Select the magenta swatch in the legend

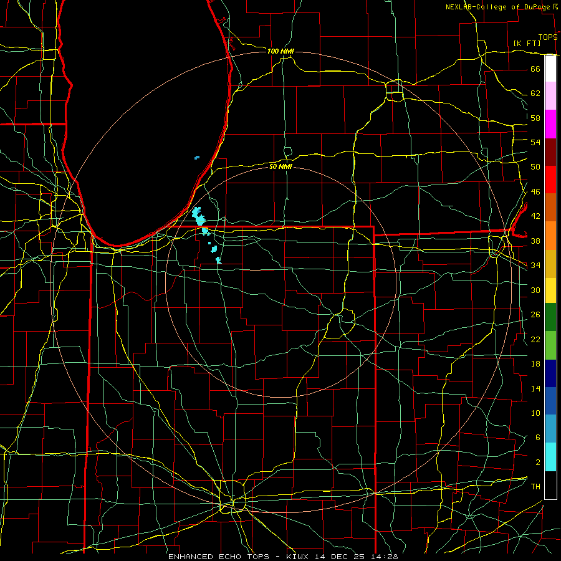pyautogui.click(x=550, y=124)
